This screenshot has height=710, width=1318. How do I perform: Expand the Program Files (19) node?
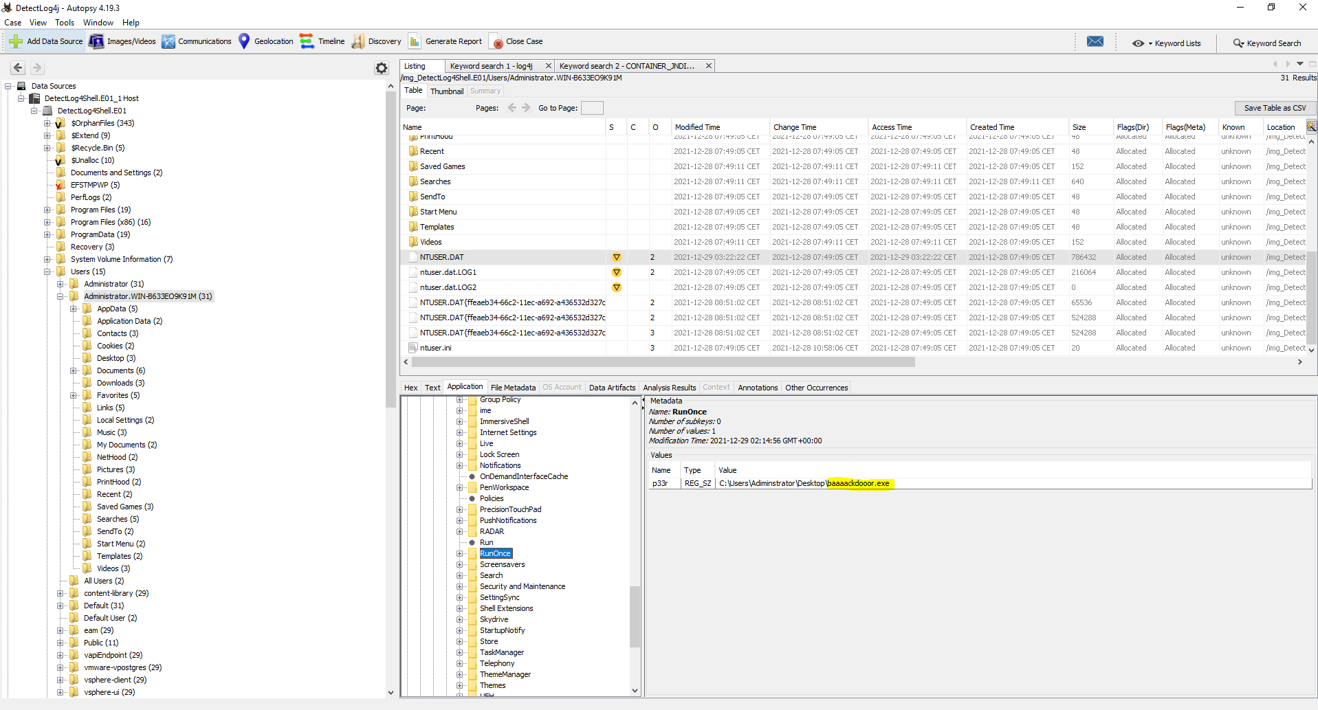click(x=47, y=210)
